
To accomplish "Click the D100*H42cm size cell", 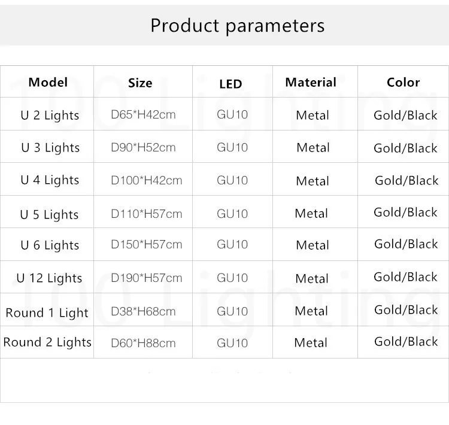I will pyautogui.click(x=146, y=180).
